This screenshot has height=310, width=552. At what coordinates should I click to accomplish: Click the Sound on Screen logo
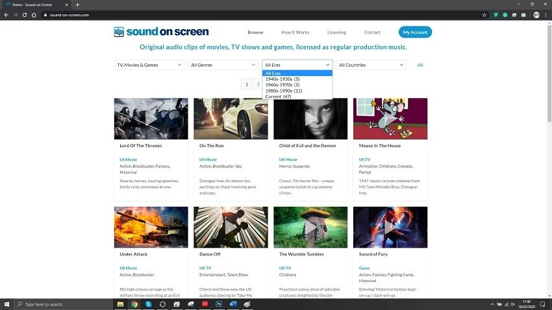click(161, 32)
